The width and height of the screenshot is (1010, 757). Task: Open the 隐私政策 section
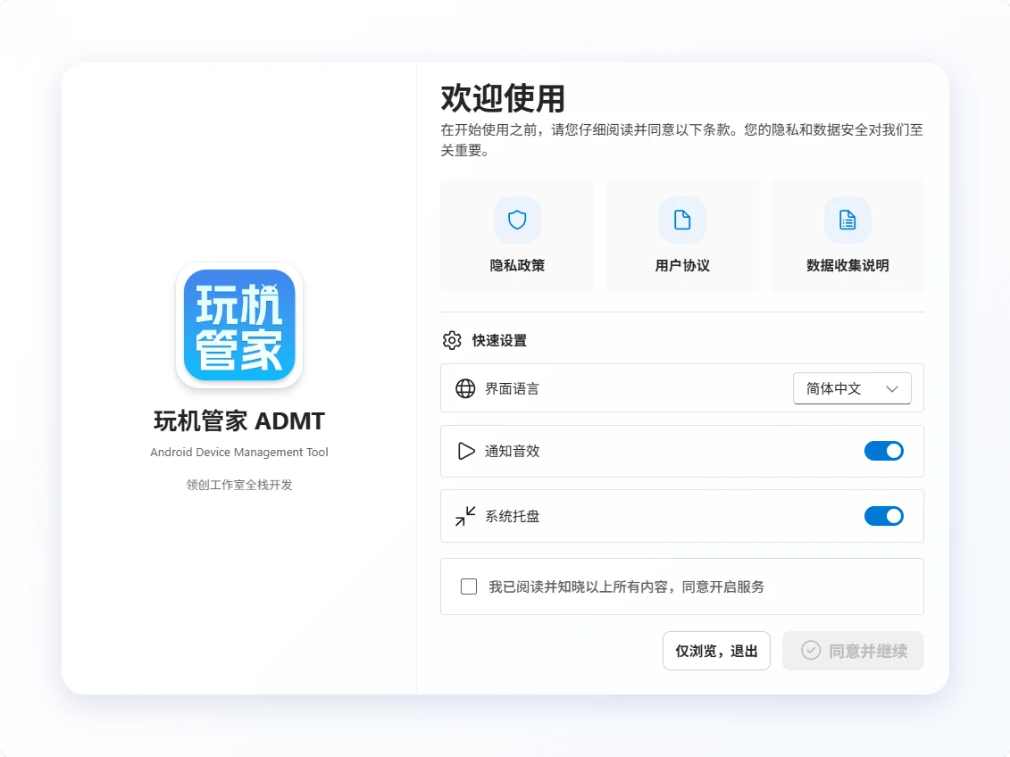[517, 236]
